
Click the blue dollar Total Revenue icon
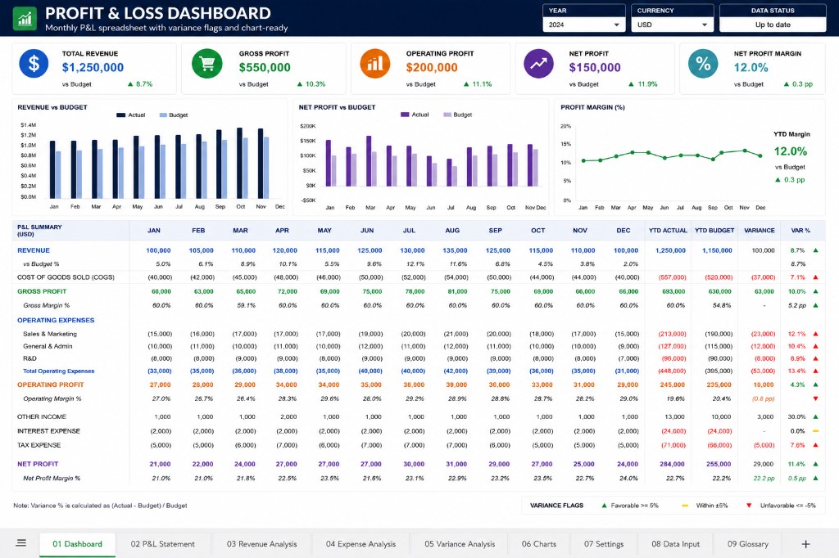[x=34, y=64]
